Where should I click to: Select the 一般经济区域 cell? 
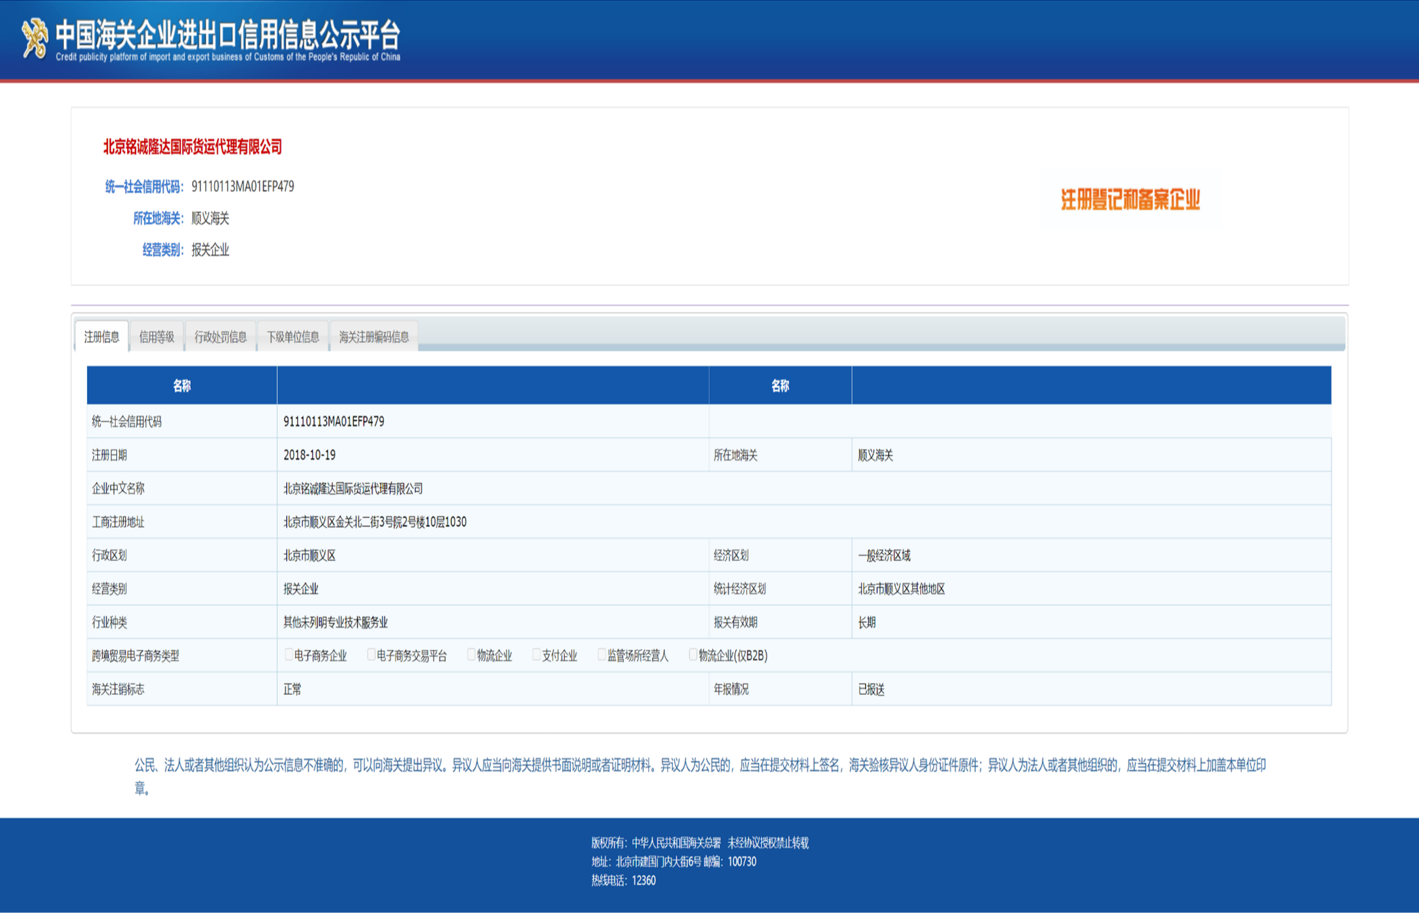(x=1091, y=555)
